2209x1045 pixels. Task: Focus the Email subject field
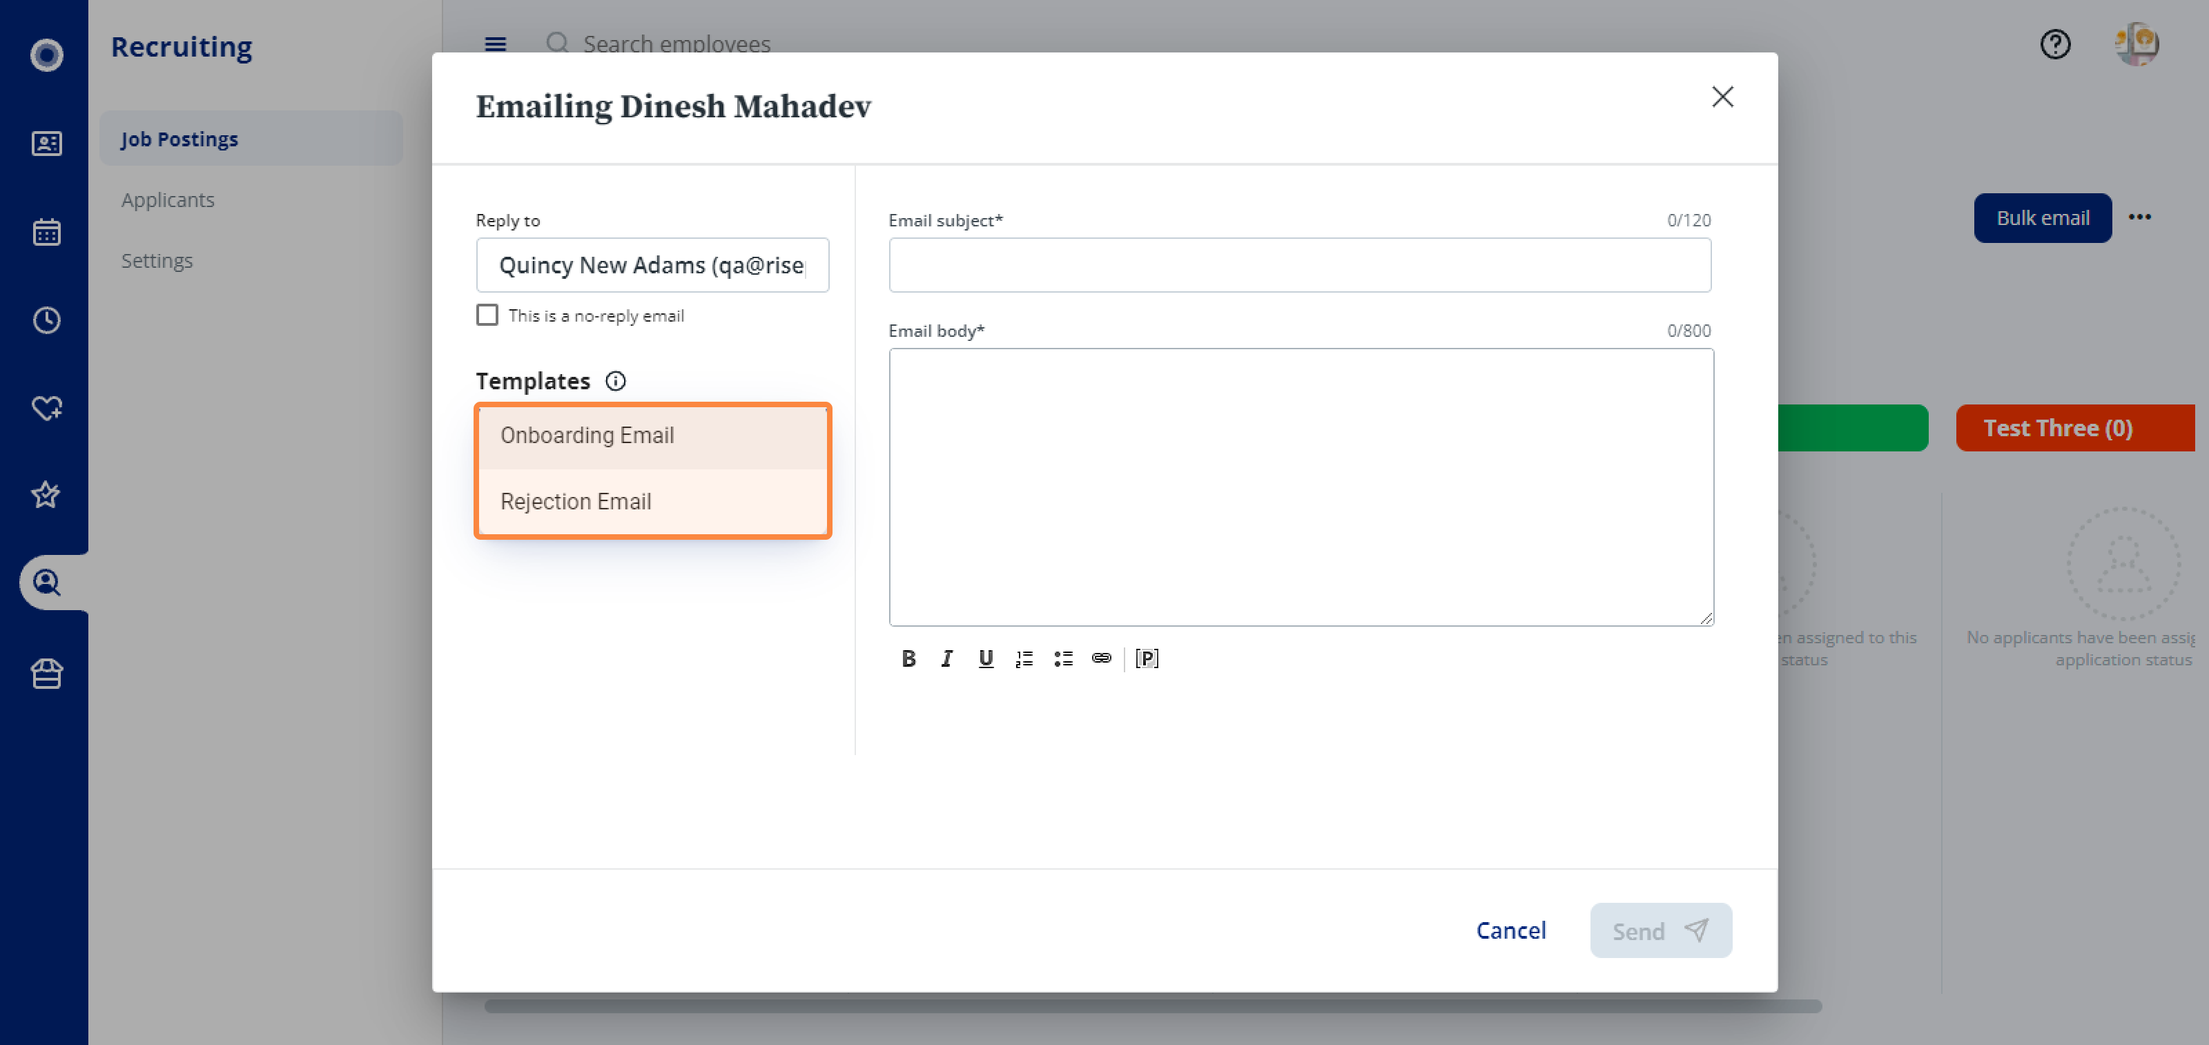(x=1300, y=265)
